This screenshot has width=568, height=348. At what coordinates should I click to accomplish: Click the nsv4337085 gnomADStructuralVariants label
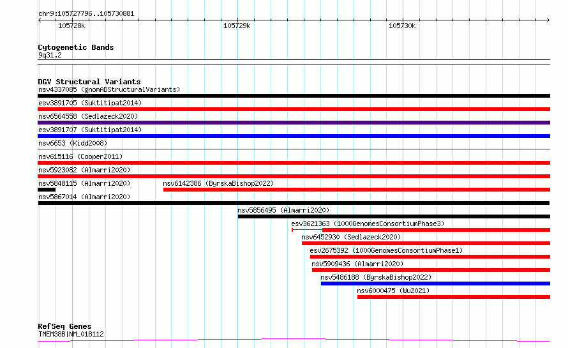tap(109, 89)
